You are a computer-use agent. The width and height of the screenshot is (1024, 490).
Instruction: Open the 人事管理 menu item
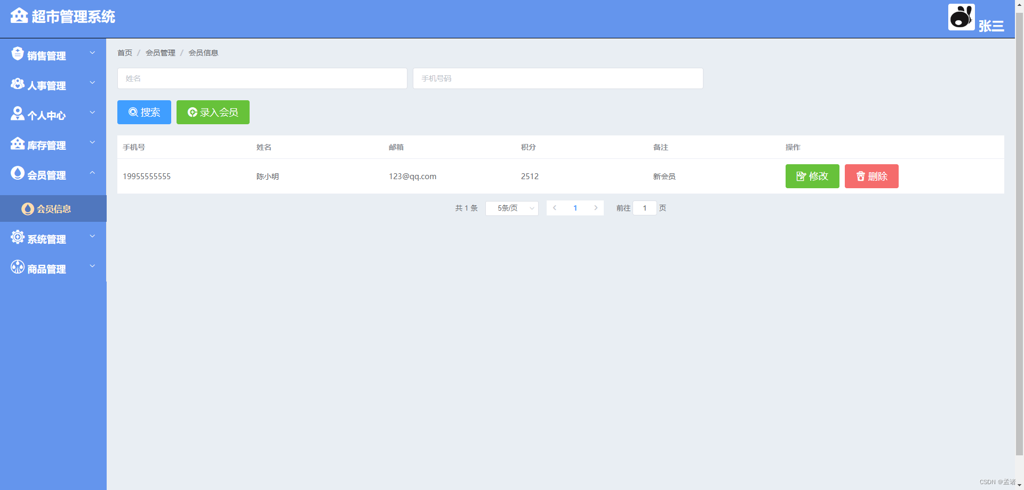(53, 83)
